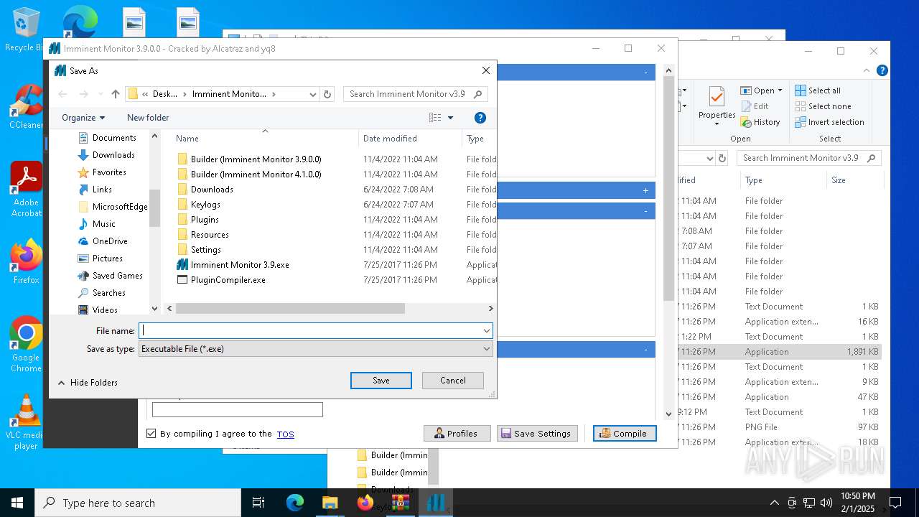This screenshot has height=517, width=919.
Task: Open Task View on taskbar
Action: coord(258,503)
